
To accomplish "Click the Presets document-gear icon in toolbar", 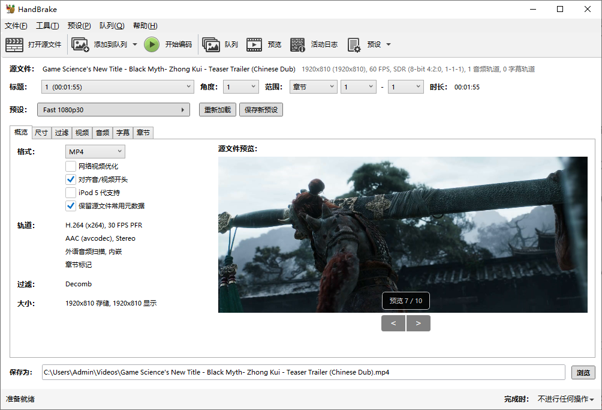I will 354,44.
